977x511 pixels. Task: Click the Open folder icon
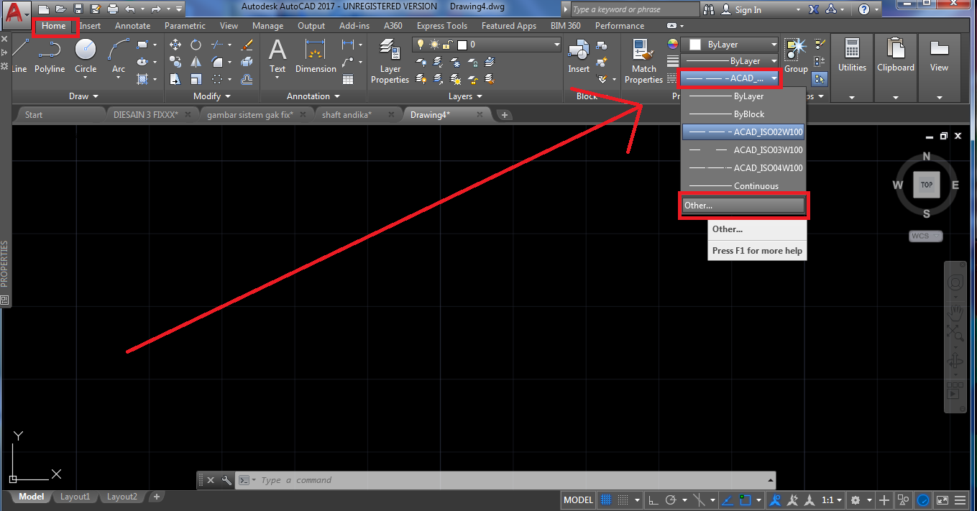click(x=61, y=9)
